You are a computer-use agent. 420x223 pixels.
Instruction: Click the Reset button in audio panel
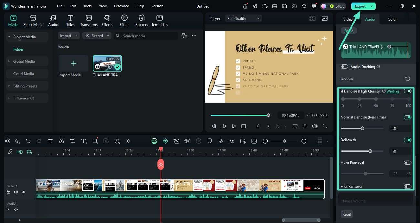(x=347, y=214)
